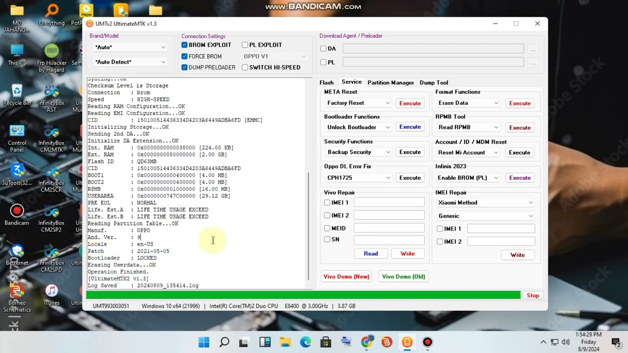Screen dimensions: 628x353
Task: Execute the Factory Reset under META Reset
Action: point(410,103)
